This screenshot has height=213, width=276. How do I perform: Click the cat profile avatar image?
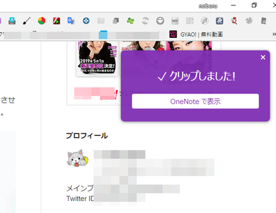pos(78,158)
